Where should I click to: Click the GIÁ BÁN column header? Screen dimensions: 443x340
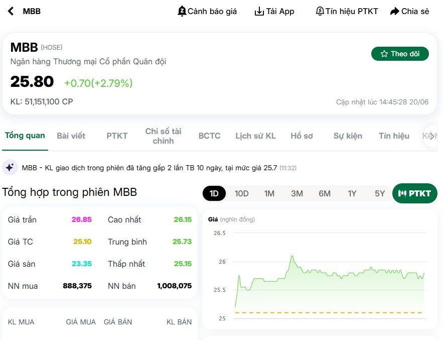pyautogui.click(x=118, y=322)
